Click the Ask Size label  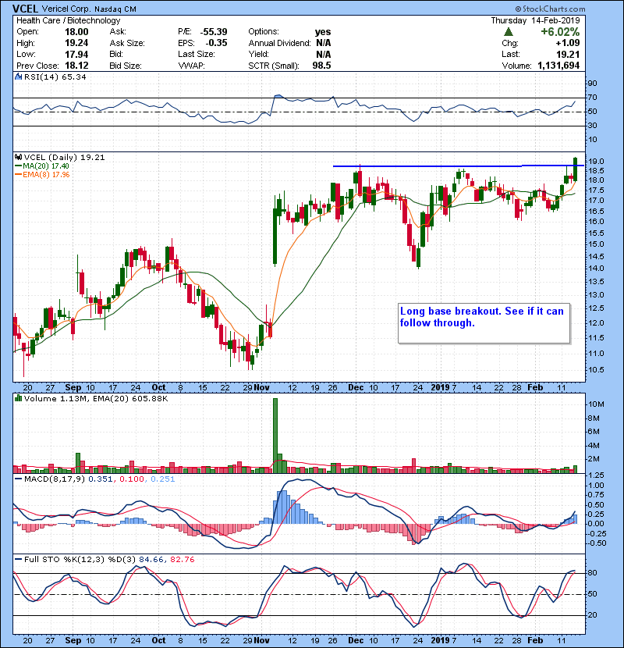click(x=127, y=43)
